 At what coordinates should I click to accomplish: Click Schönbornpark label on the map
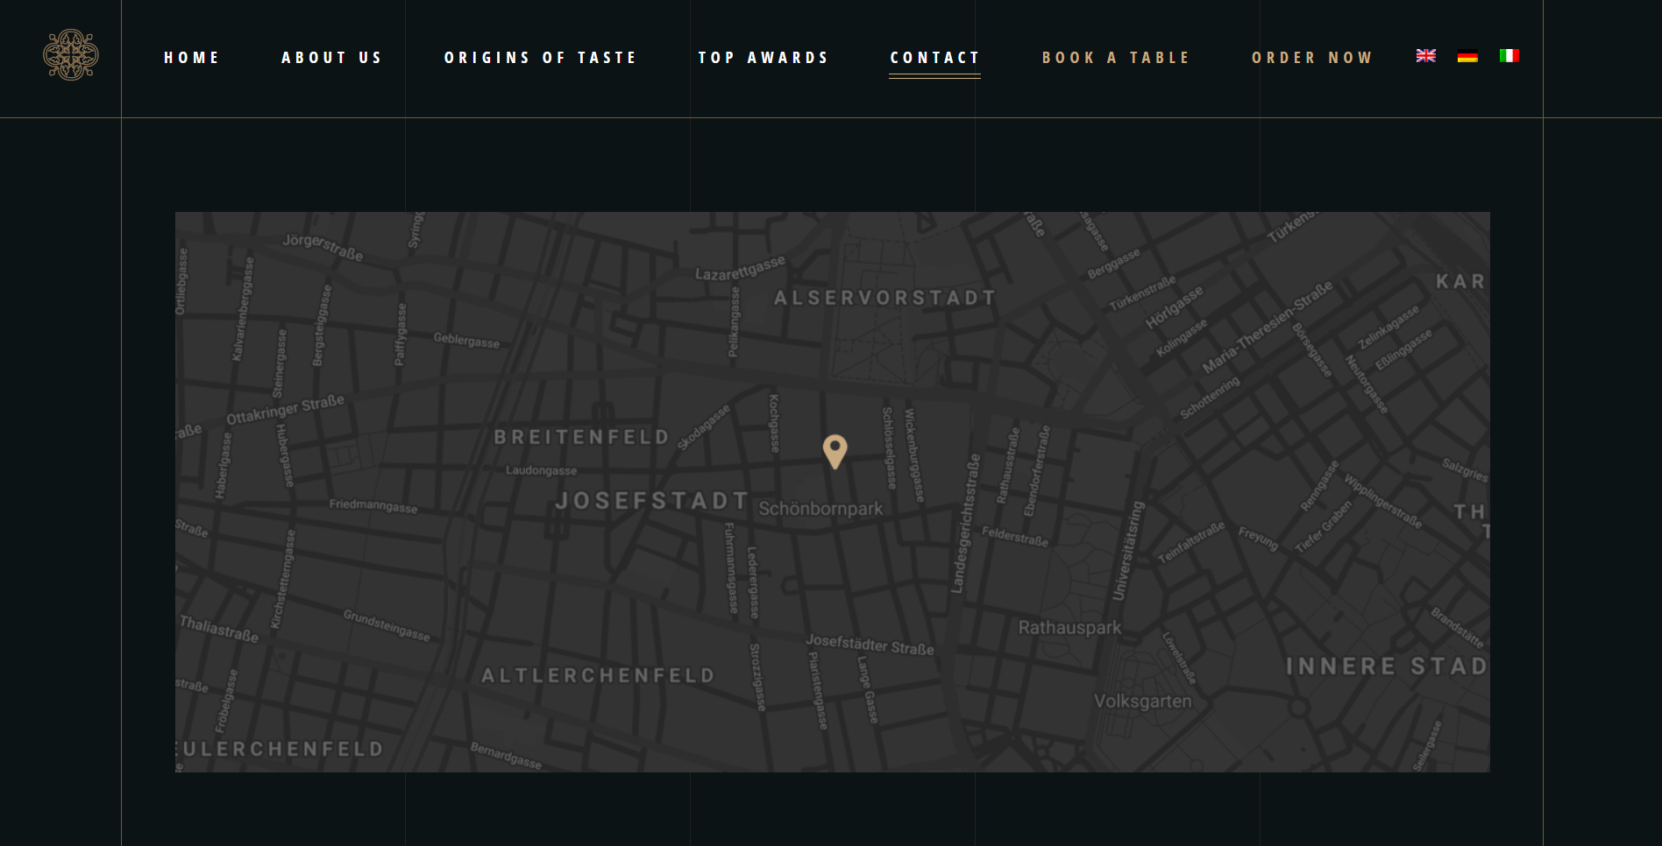pos(820,509)
